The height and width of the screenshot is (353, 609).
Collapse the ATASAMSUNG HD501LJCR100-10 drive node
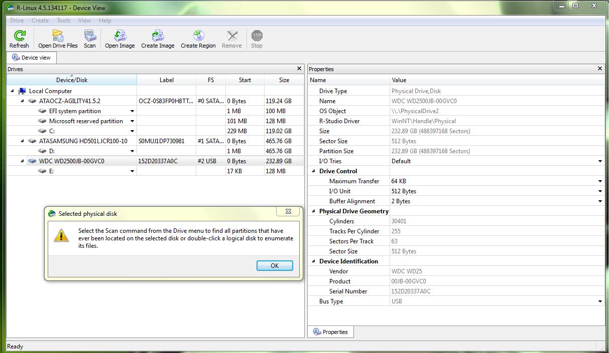(x=22, y=141)
